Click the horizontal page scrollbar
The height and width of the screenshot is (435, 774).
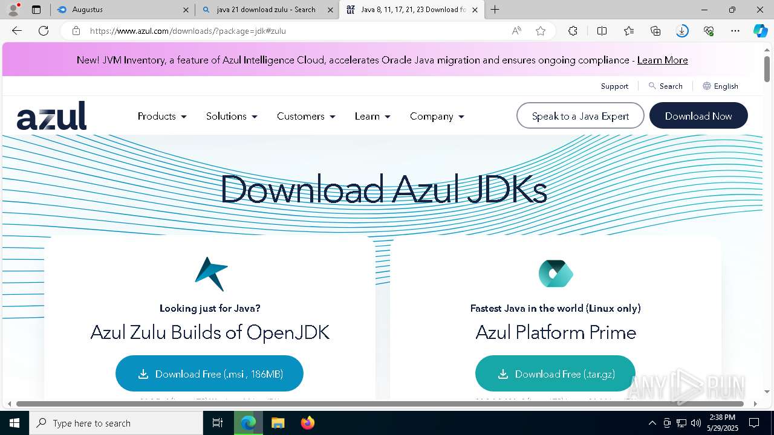pyautogui.click(x=380, y=404)
